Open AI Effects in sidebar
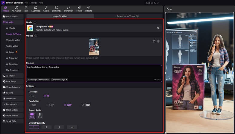This screenshot has height=134, width=235. (10, 28)
